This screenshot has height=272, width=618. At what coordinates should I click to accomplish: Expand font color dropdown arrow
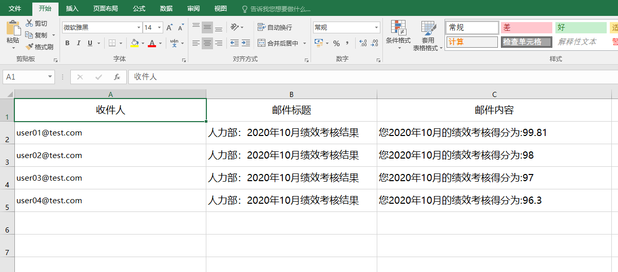pyautogui.click(x=160, y=43)
